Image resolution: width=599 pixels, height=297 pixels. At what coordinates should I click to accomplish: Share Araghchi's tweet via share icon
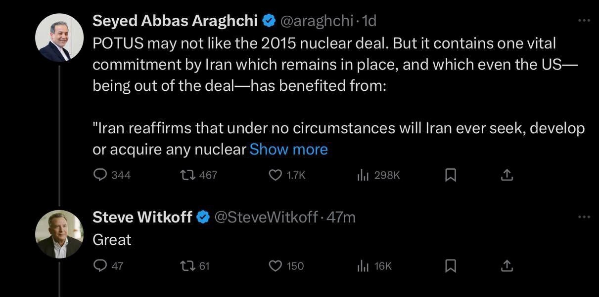[507, 175]
